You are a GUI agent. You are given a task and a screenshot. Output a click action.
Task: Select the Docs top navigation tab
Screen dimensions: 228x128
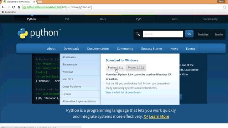click(103, 19)
